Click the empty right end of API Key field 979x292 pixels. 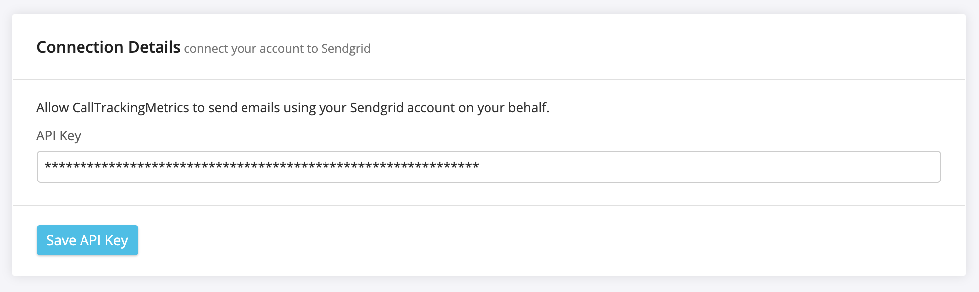(795, 167)
